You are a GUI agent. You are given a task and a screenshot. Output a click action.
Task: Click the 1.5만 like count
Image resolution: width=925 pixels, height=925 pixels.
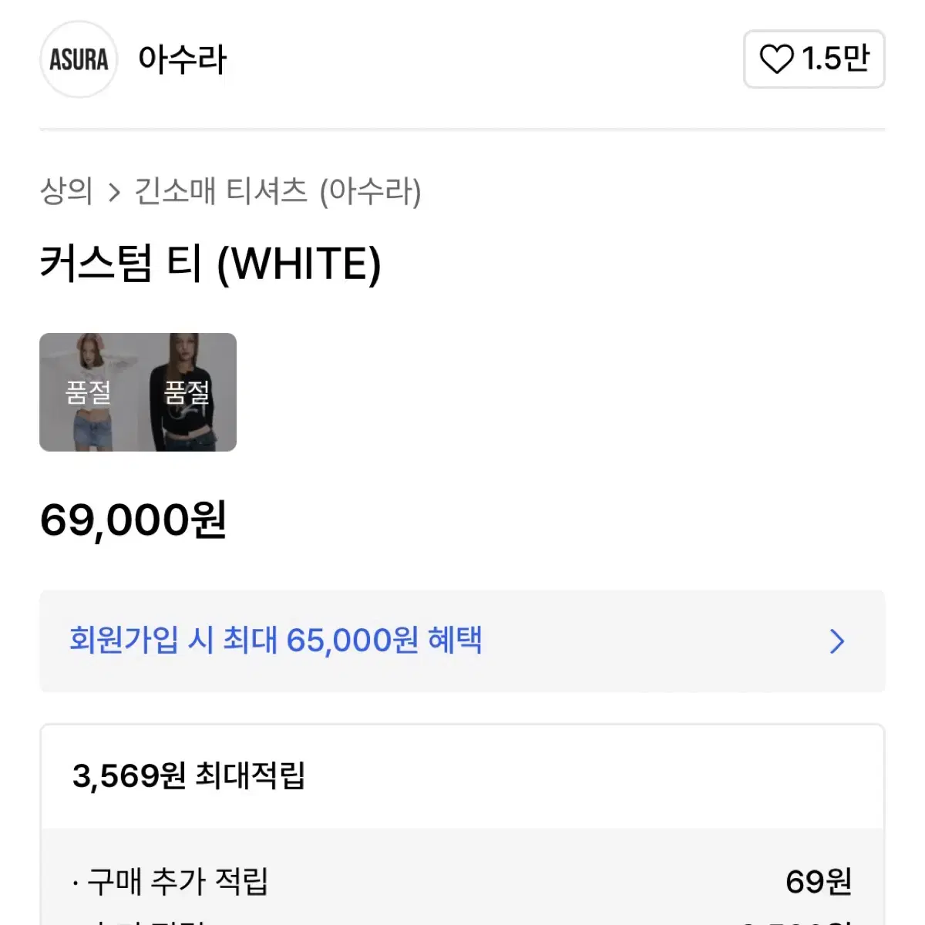pyautogui.click(x=836, y=59)
